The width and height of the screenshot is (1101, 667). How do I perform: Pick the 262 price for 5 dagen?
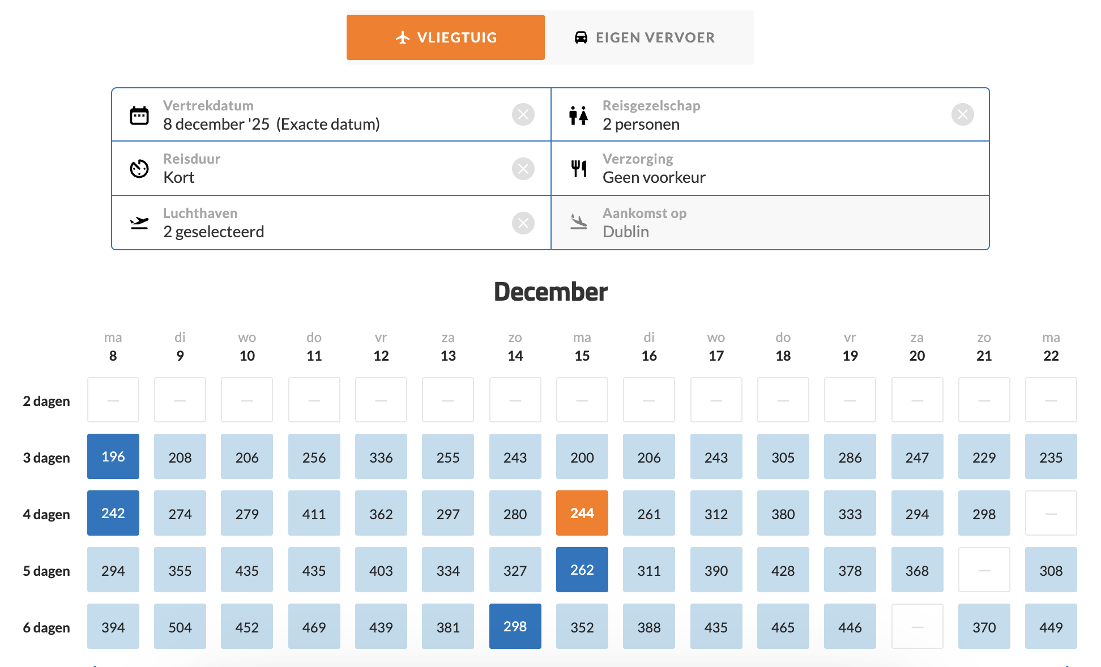pyautogui.click(x=582, y=570)
